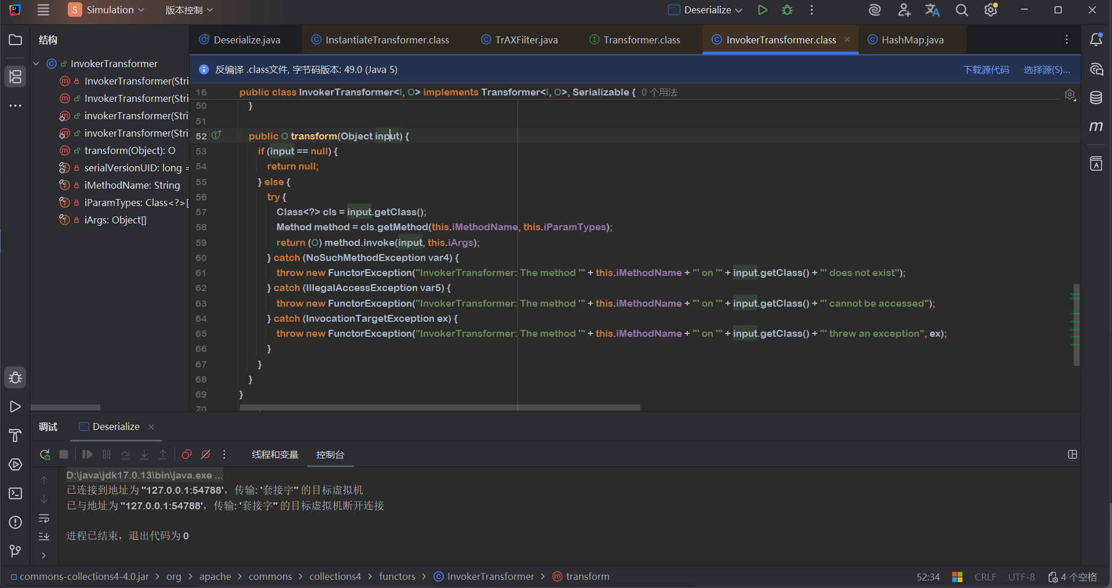Switch to the HashMap.java editor tab
This screenshot has width=1112, height=588.
pos(912,40)
